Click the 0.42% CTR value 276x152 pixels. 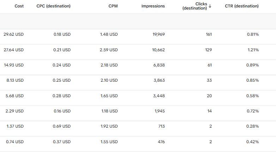pos(252,142)
